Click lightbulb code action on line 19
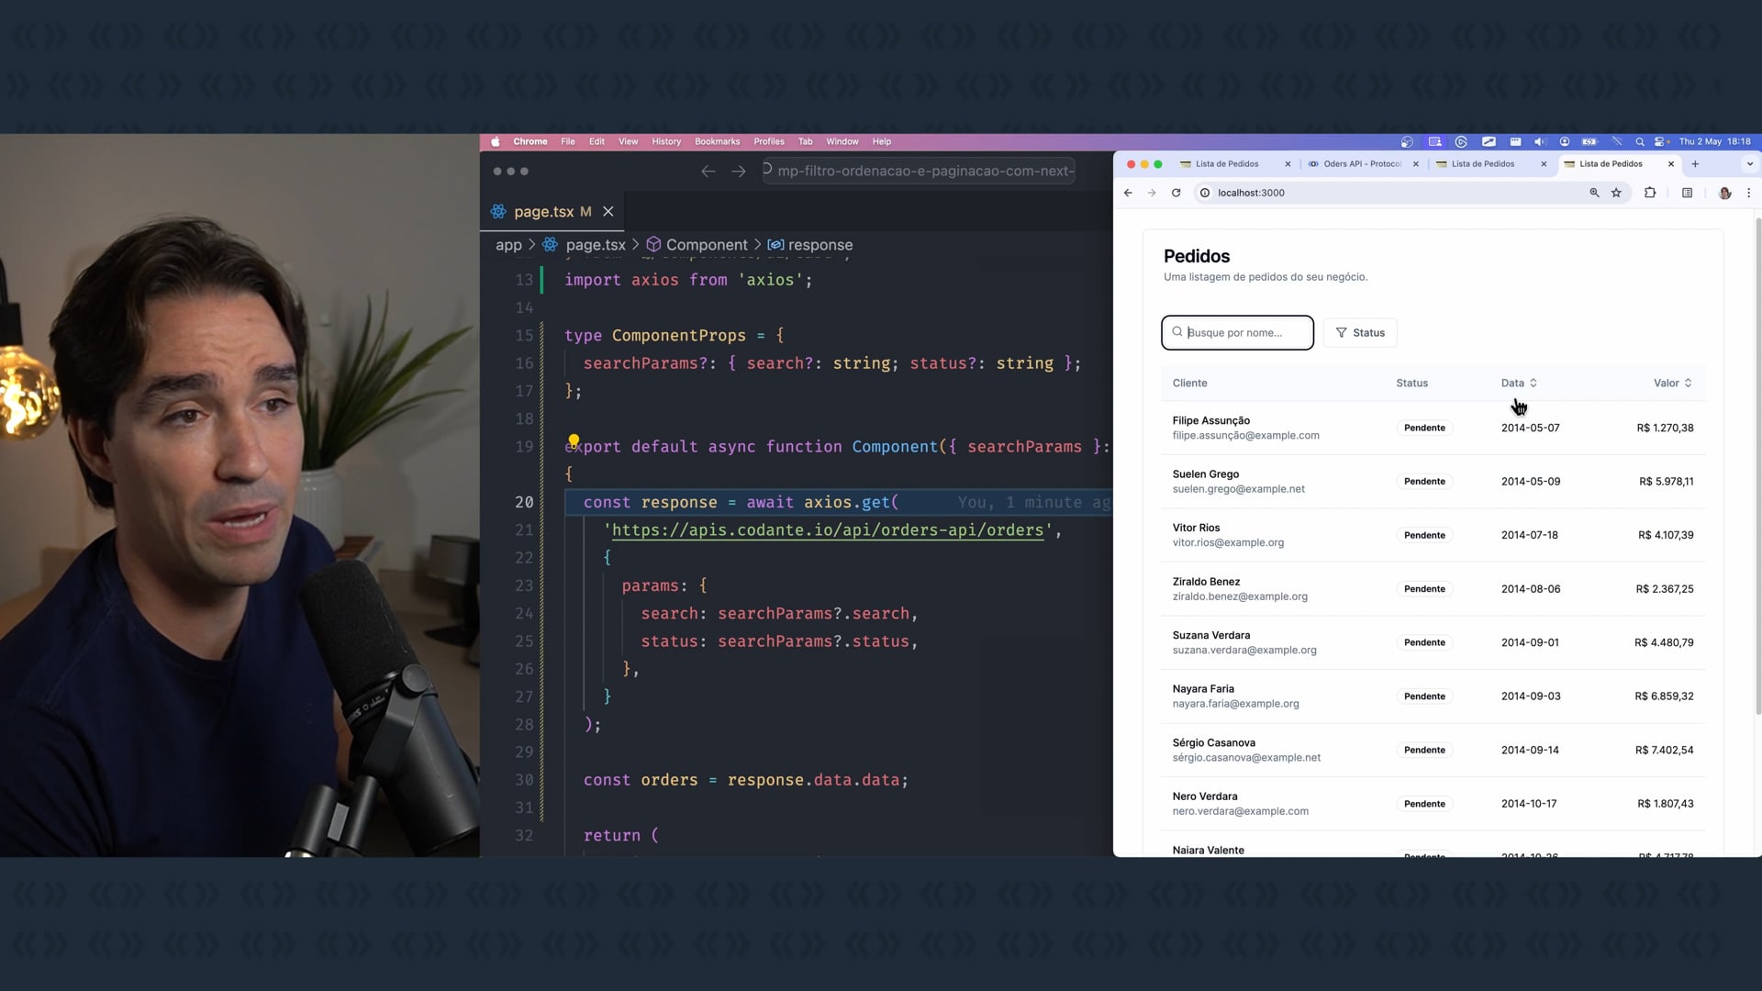Image resolution: width=1762 pixels, height=991 pixels. (574, 440)
